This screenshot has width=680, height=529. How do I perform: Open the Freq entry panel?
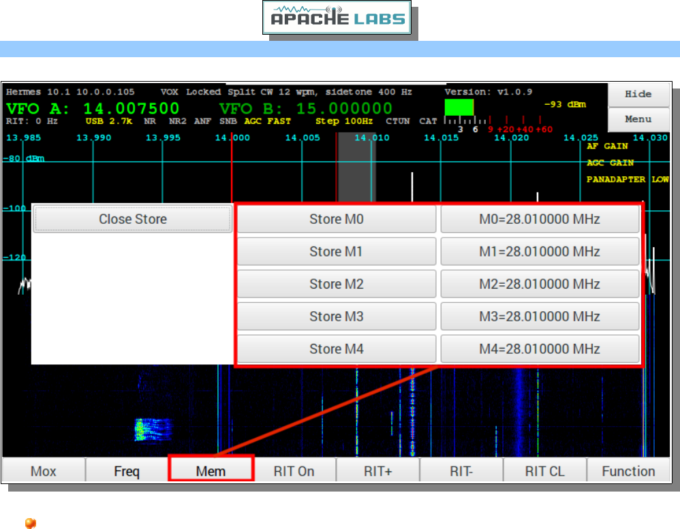point(127,470)
